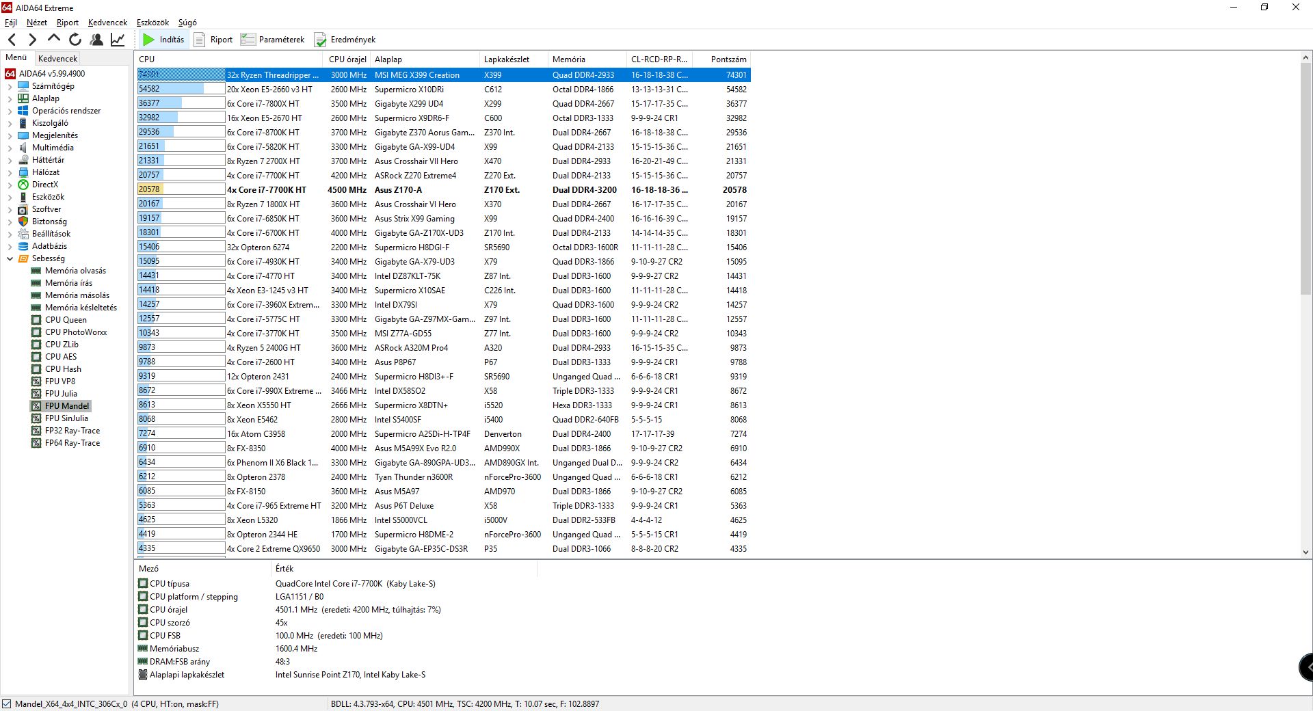
Task: Open the Eredmények toolbar button
Action: pos(345,40)
